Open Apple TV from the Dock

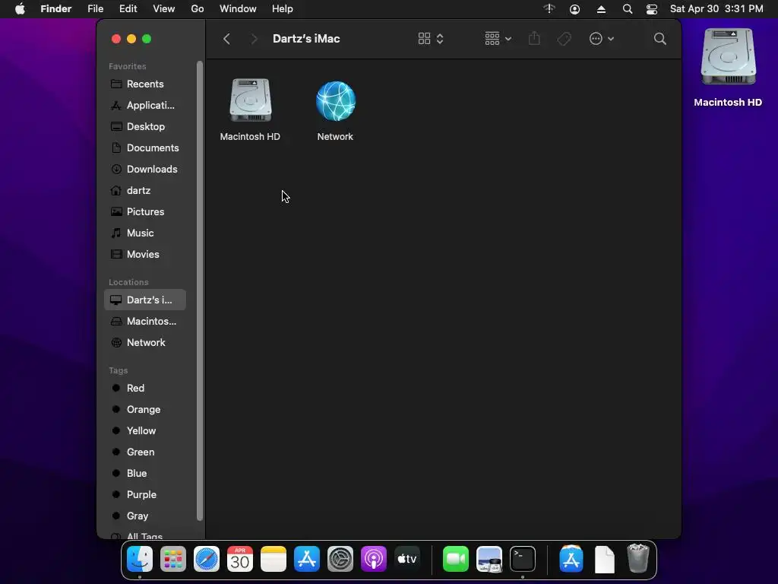(x=407, y=559)
